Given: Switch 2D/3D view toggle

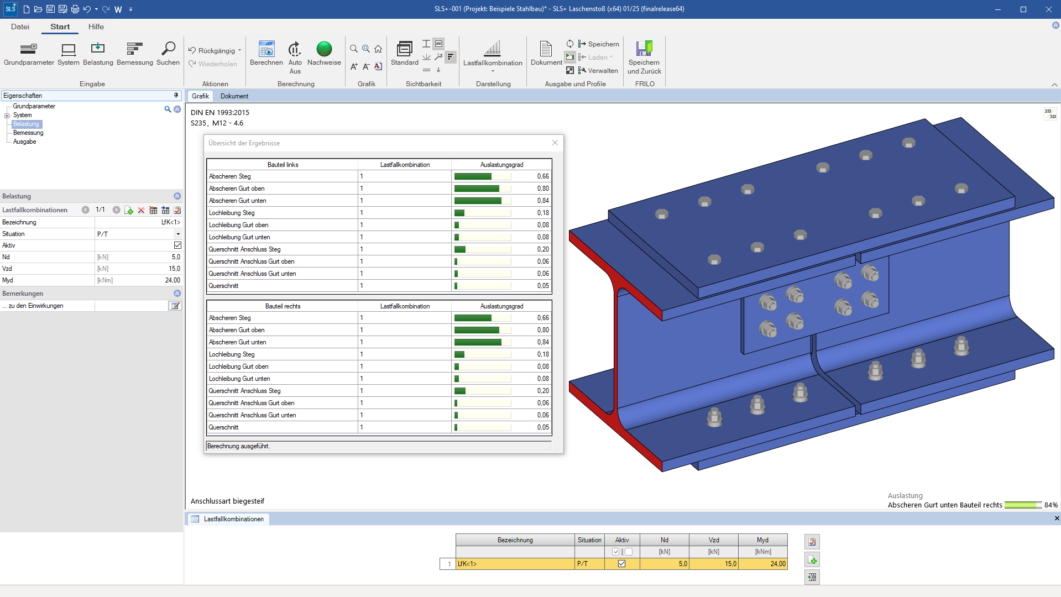Looking at the screenshot, I should [1050, 113].
